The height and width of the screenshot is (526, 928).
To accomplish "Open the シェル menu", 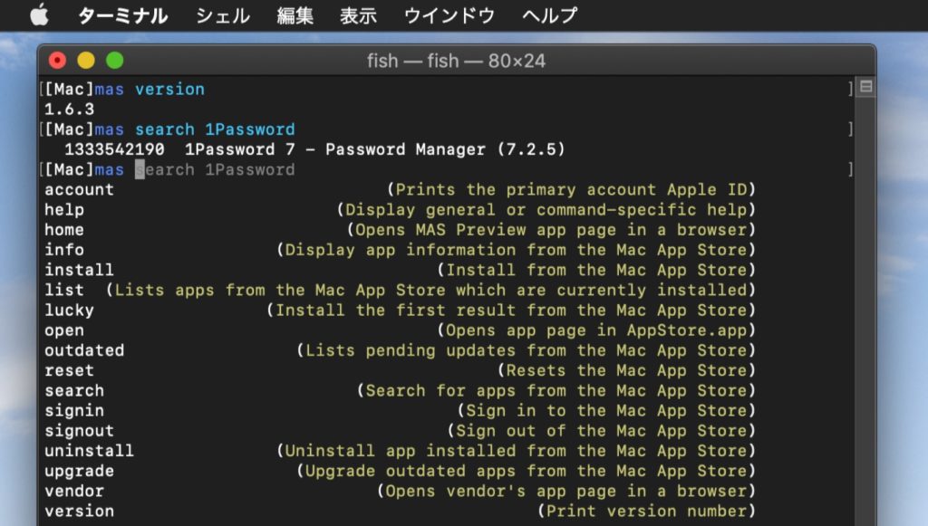I will coord(222,15).
